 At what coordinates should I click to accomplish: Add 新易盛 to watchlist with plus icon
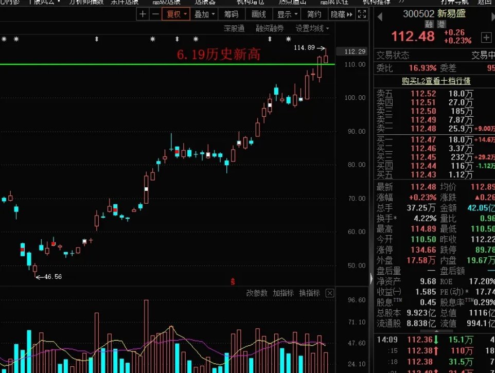pyautogui.click(x=486, y=38)
